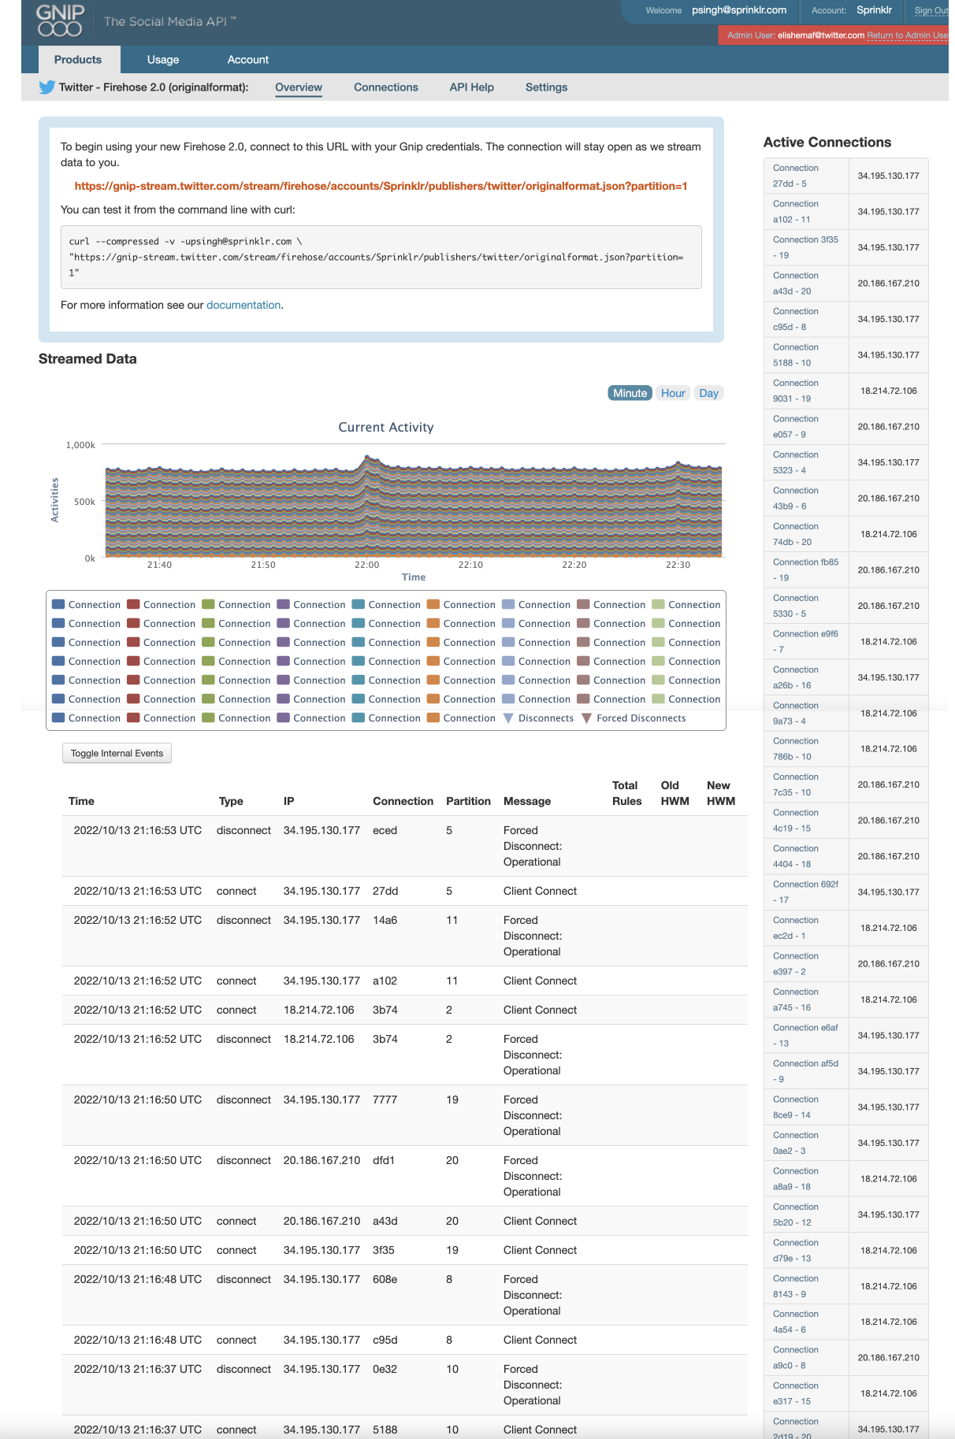
Task: Open the Products tab
Action: tap(78, 60)
